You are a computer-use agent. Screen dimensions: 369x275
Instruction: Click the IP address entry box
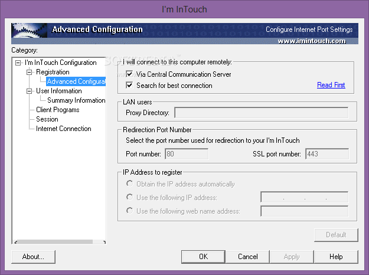[x=305, y=197]
